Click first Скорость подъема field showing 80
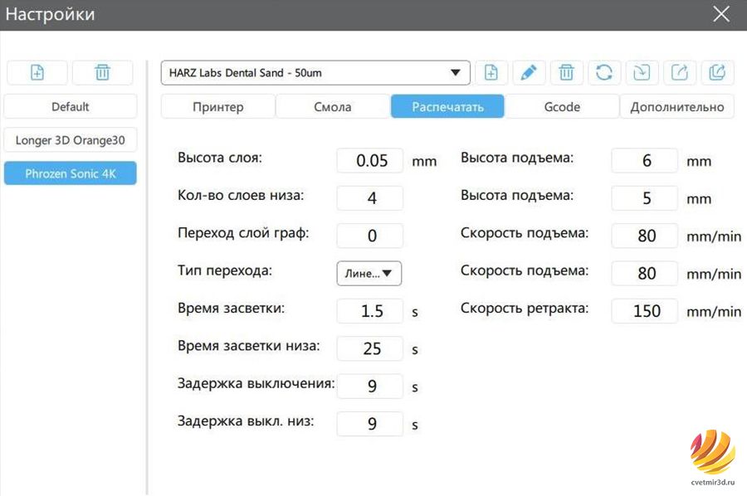Screen dimensions: 747x496 (x=645, y=236)
